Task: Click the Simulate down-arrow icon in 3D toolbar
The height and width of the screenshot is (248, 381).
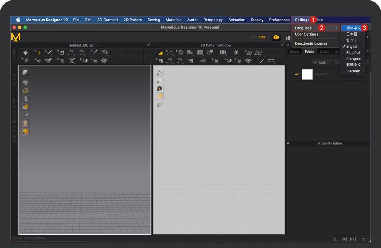Action: pyautogui.click(x=26, y=52)
